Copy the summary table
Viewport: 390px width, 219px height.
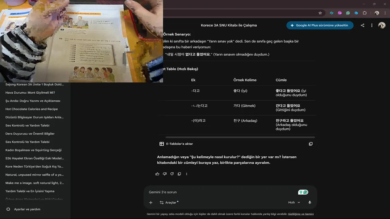coord(311,144)
